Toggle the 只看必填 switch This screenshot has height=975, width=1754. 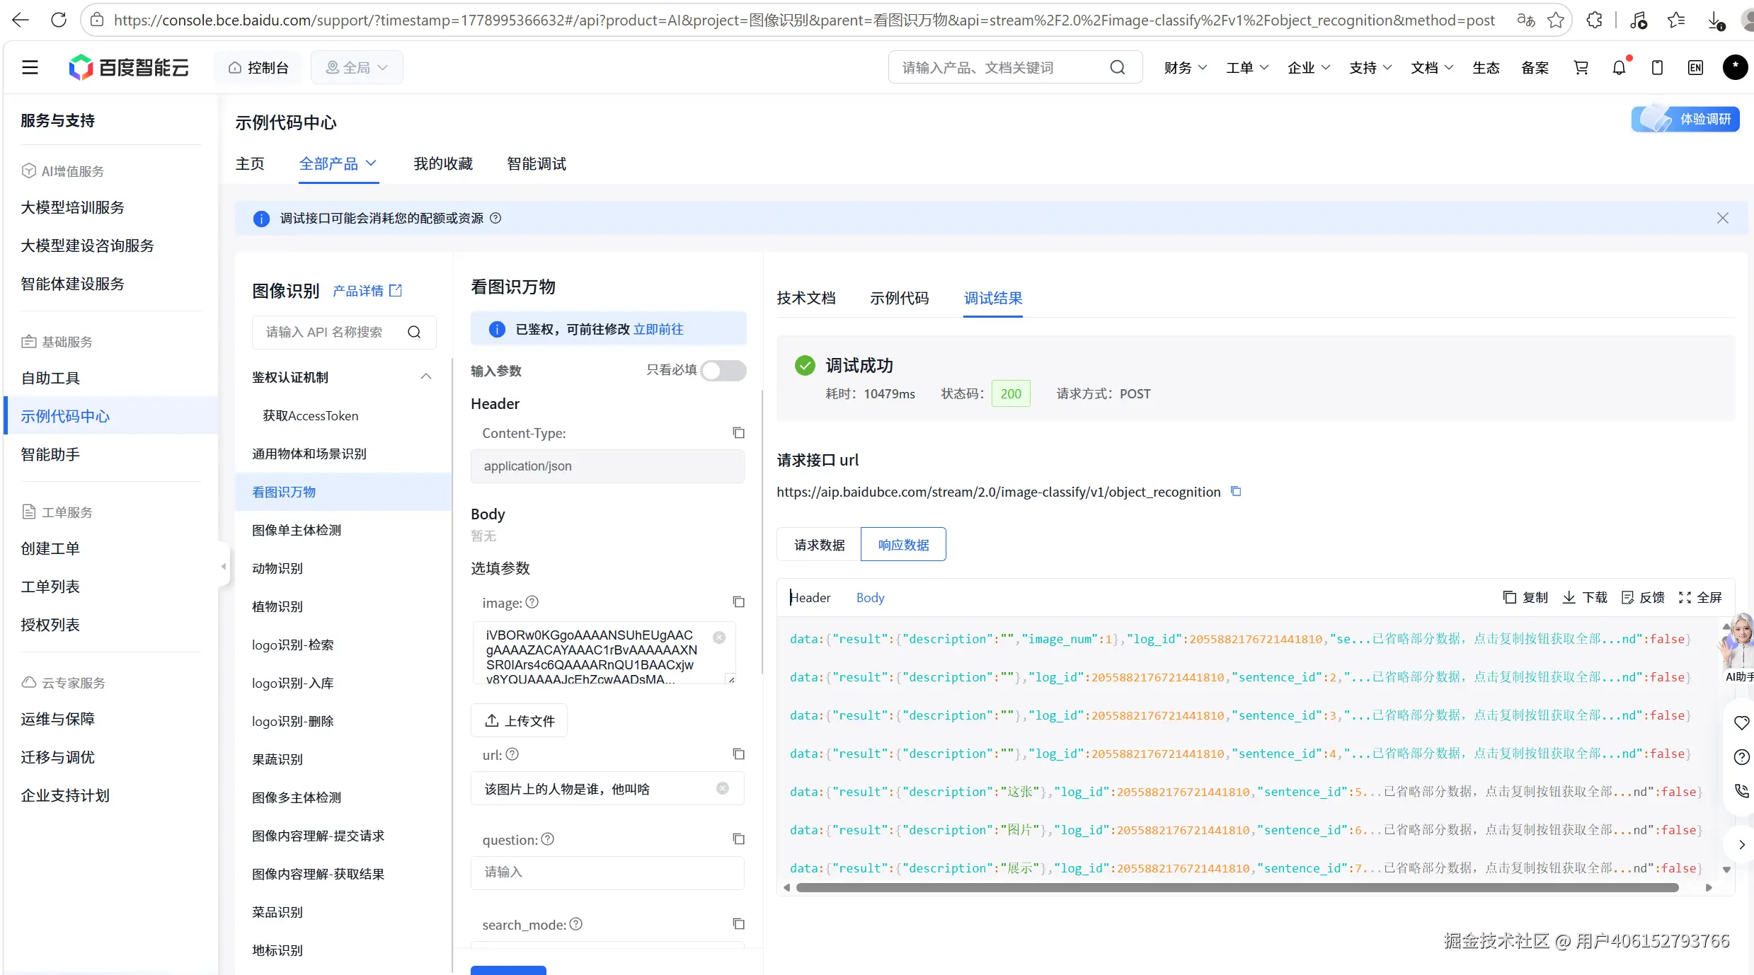pyautogui.click(x=723, y=370)
